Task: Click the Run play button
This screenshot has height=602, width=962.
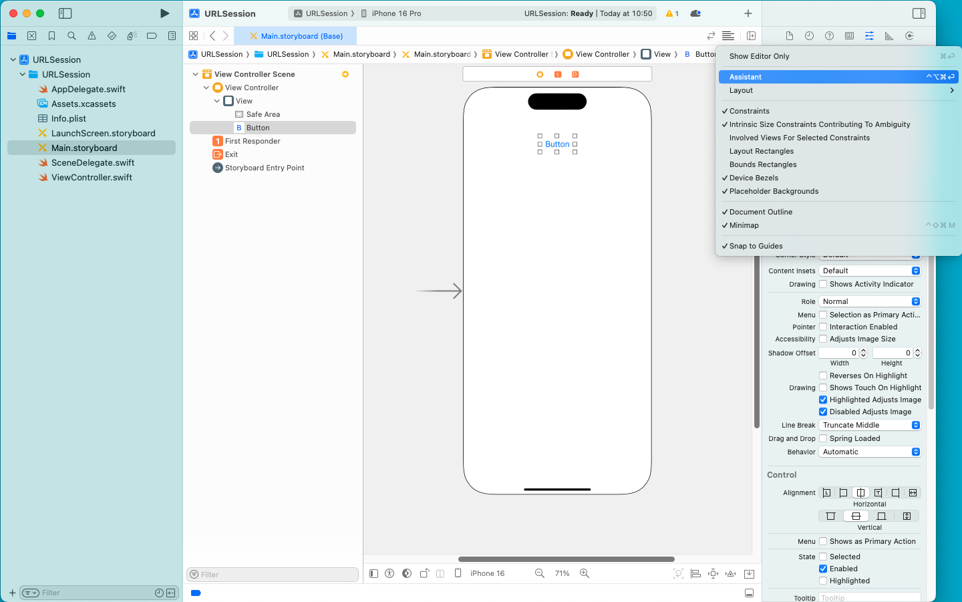Action: pos(164,13)
